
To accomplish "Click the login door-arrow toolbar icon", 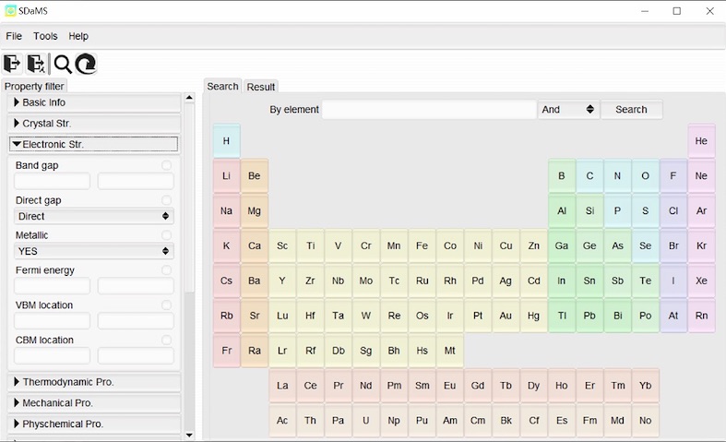I will point(12,64).
